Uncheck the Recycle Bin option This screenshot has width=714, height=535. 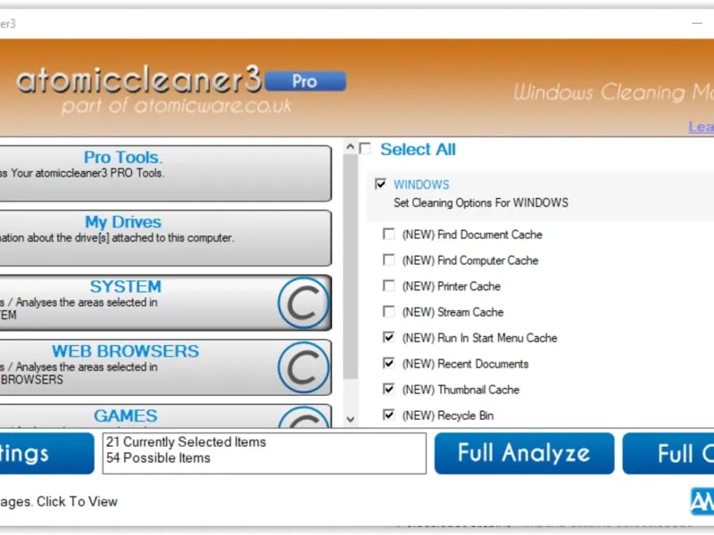(388, 415)
